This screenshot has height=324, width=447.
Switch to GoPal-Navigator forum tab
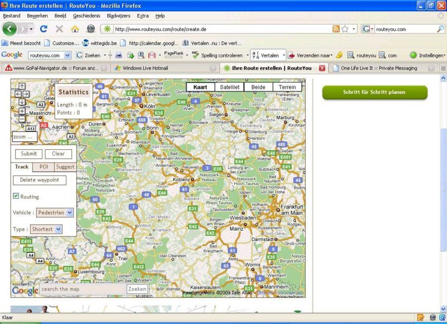tap(56, 68)
